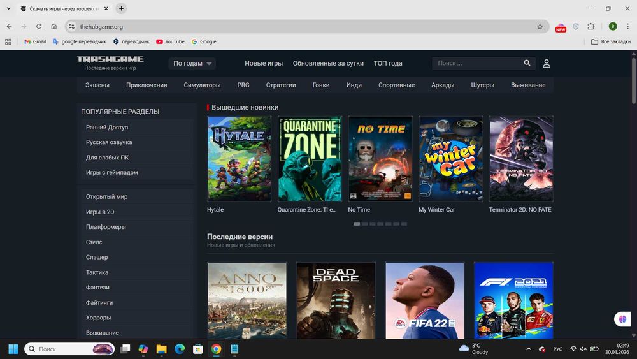Open Terminator 2D: NO FATE cover
The width and height of the screenshot is (637, 359).
[x=521, y=159]
